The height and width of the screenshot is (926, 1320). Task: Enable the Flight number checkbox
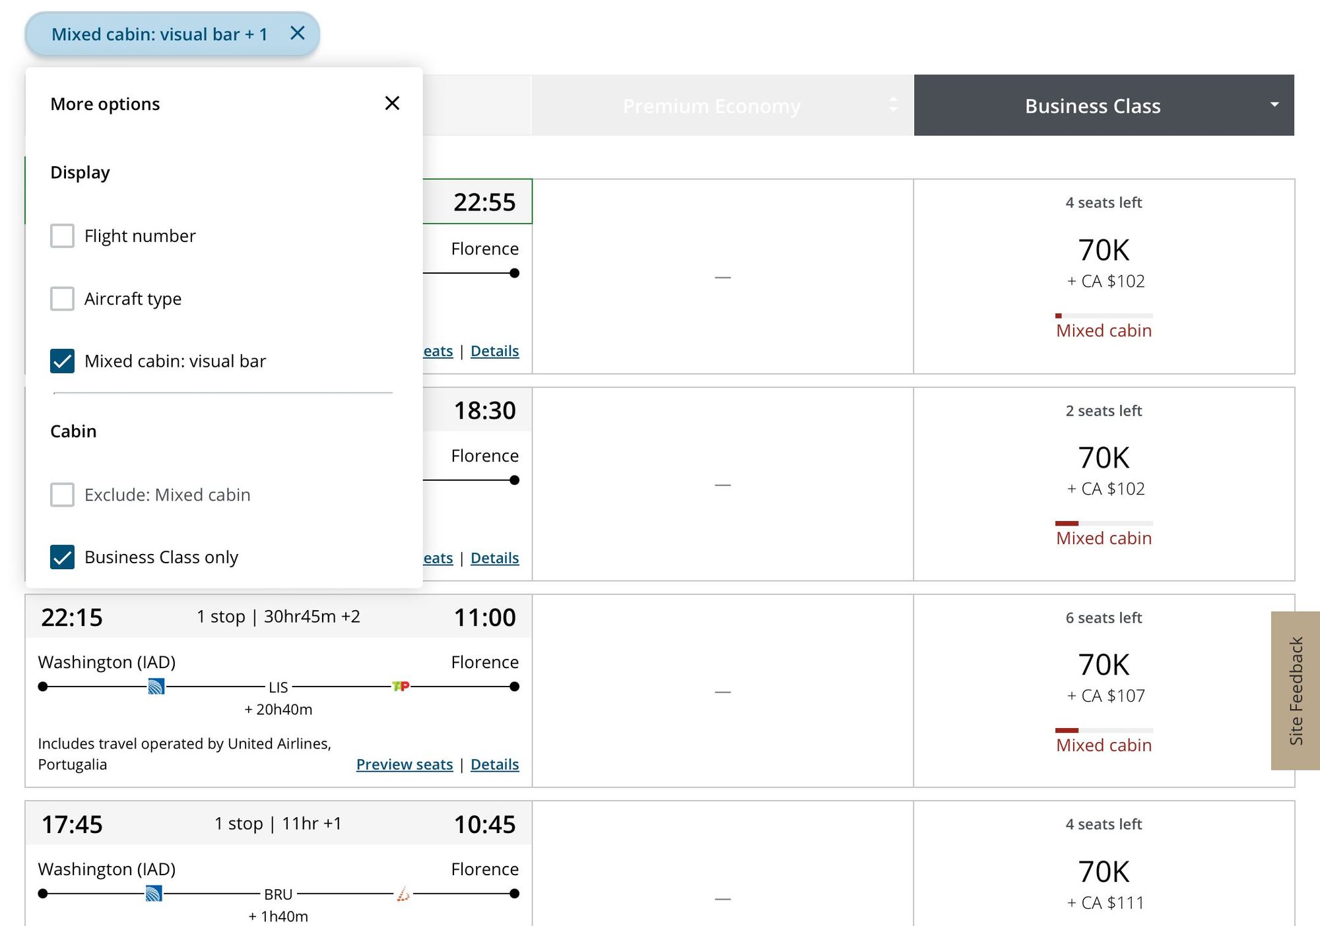62,235
